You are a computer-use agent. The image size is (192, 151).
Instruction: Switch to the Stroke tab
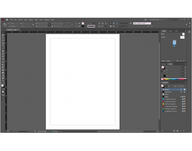tap(163, 64)
